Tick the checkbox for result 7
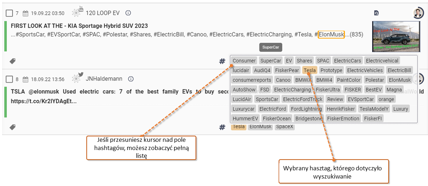428x186 pixels. pos(9,13)
